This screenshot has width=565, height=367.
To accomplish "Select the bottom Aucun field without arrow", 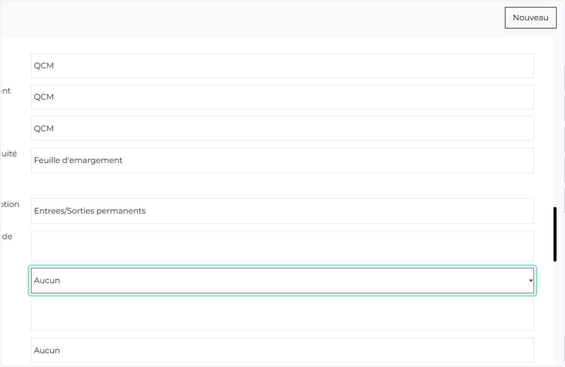I will (x=282, y=350).
